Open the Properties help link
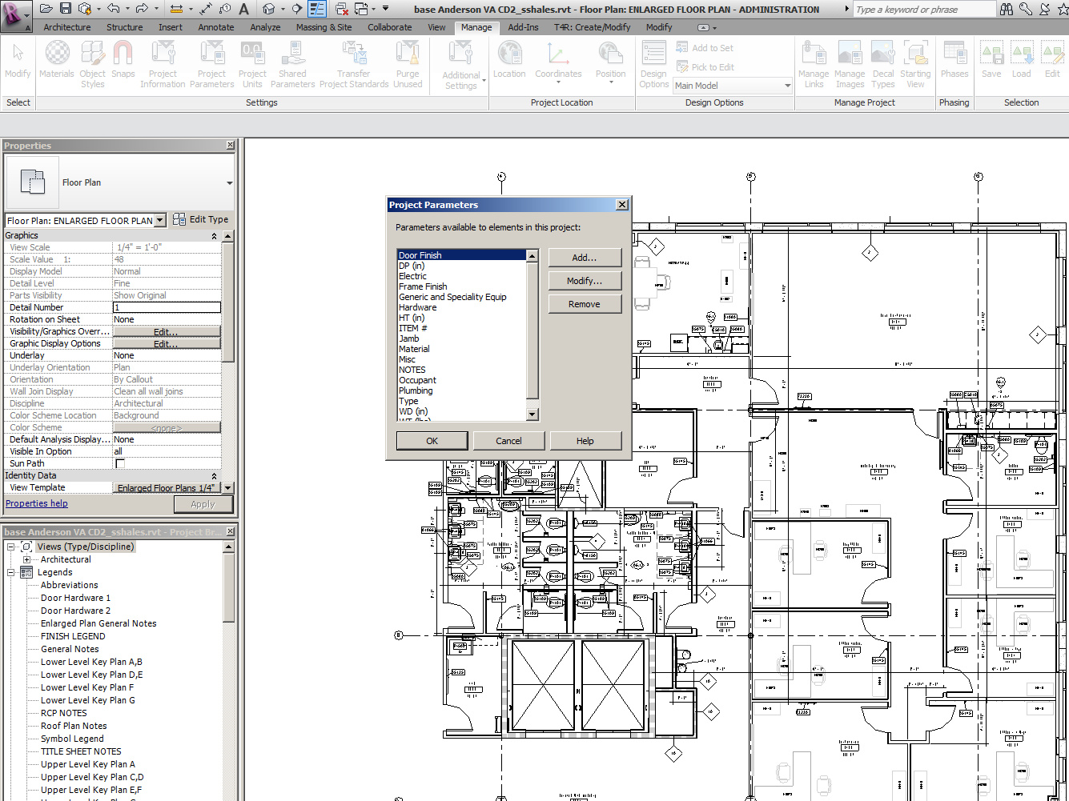1069x801 pixels. click(37, 503)
